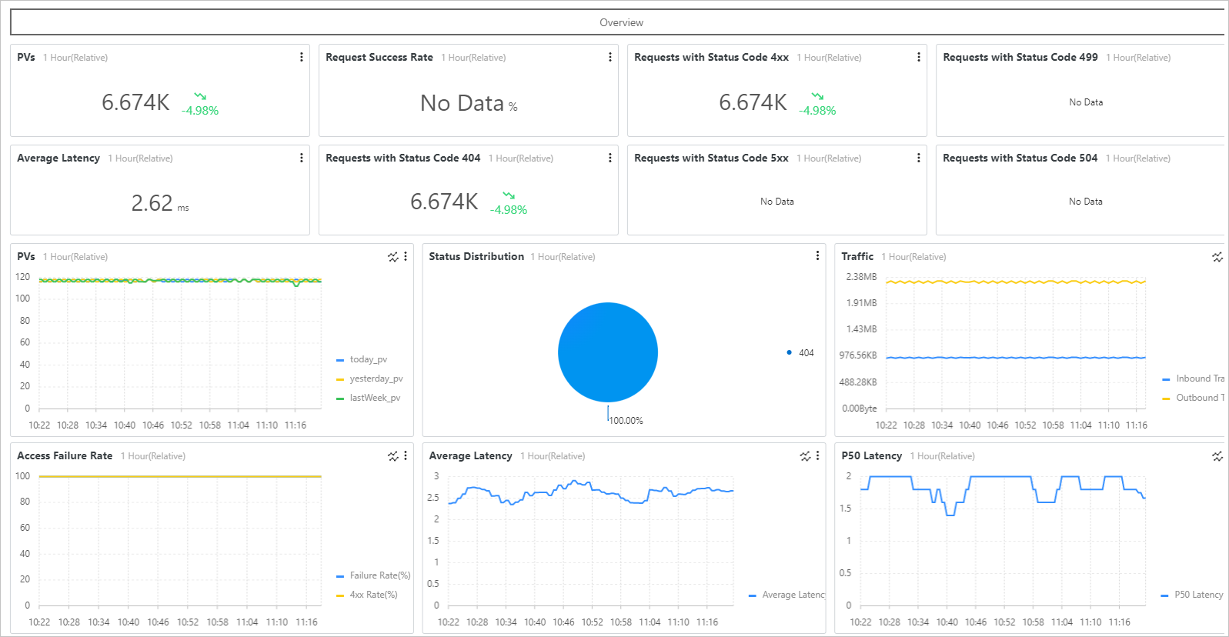Open PVs chart kebab menu
The image size is (1229, 637).
coord(406,256)
